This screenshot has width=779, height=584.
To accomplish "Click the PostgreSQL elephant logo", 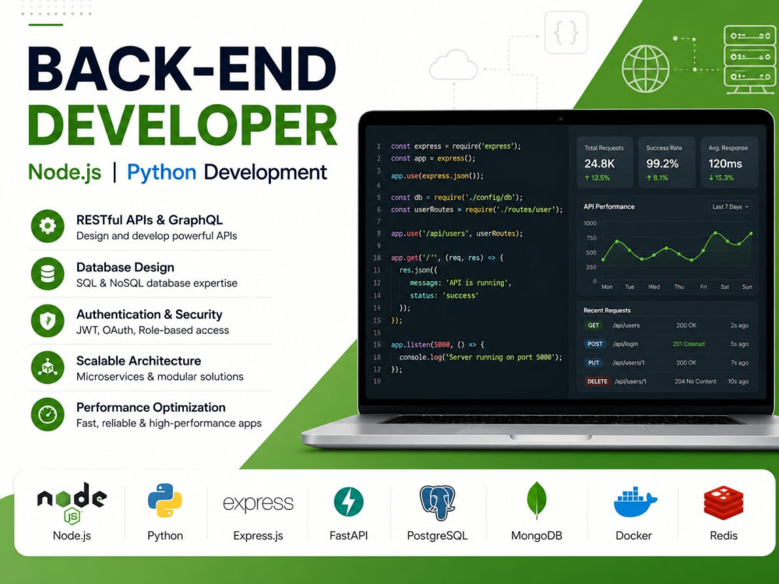I will click(x=437, y=502).
